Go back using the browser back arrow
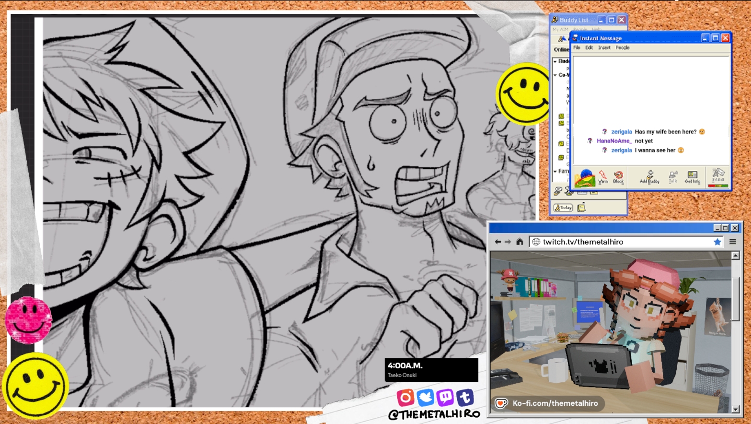Screen dimensions: 751x424 coord(498,242)
